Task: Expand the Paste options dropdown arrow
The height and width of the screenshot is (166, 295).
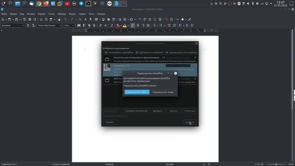Action: 54,19
